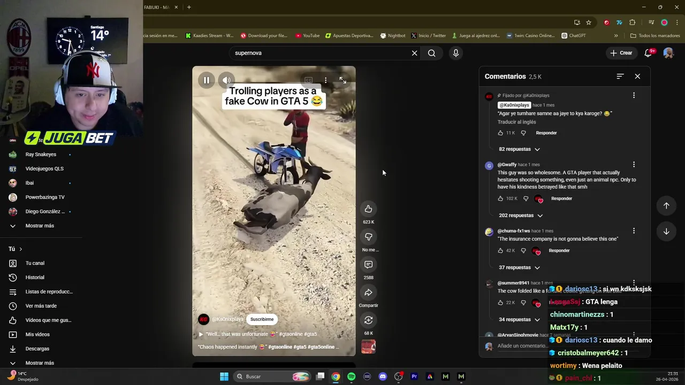Click Traducir al inglés under pinned comment

pyautogui.click(x=516, y=122)
